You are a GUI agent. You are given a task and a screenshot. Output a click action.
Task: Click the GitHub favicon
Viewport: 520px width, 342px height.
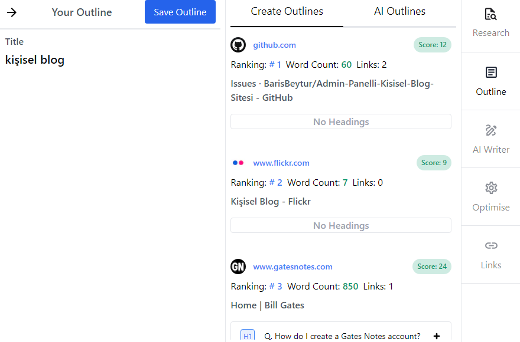coord(238,45)
